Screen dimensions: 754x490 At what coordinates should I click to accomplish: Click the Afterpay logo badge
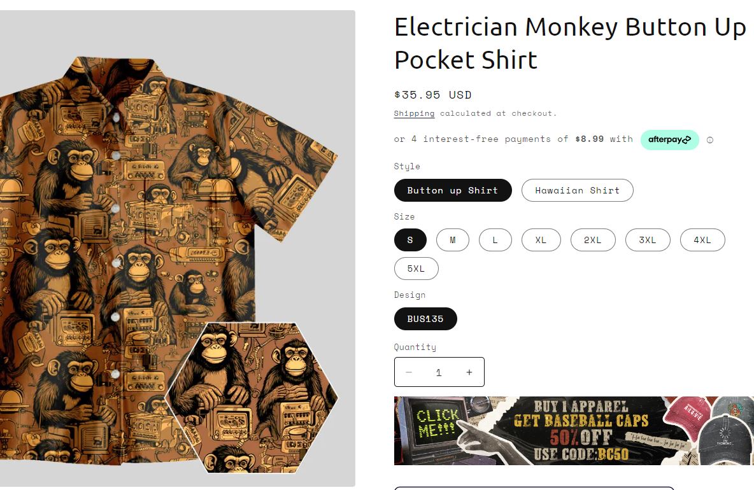click(x=669, y=140)
